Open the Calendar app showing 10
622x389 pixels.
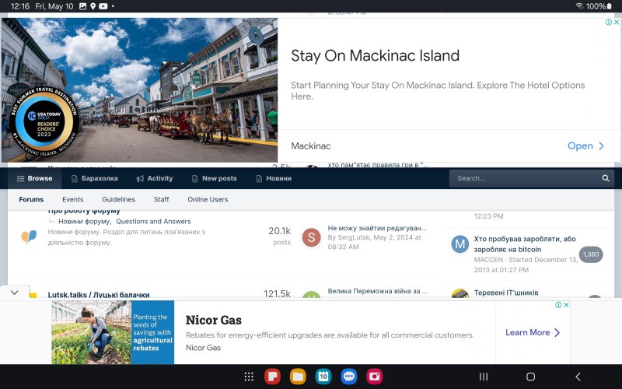click(x=323, y=377)
